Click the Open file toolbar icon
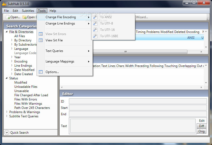This screenshot has height=145, width=212. click(x=8, y=17)
